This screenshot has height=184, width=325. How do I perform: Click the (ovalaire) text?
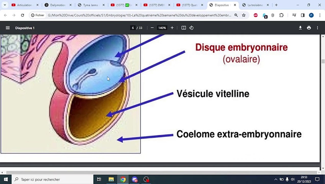coord(241,59)
